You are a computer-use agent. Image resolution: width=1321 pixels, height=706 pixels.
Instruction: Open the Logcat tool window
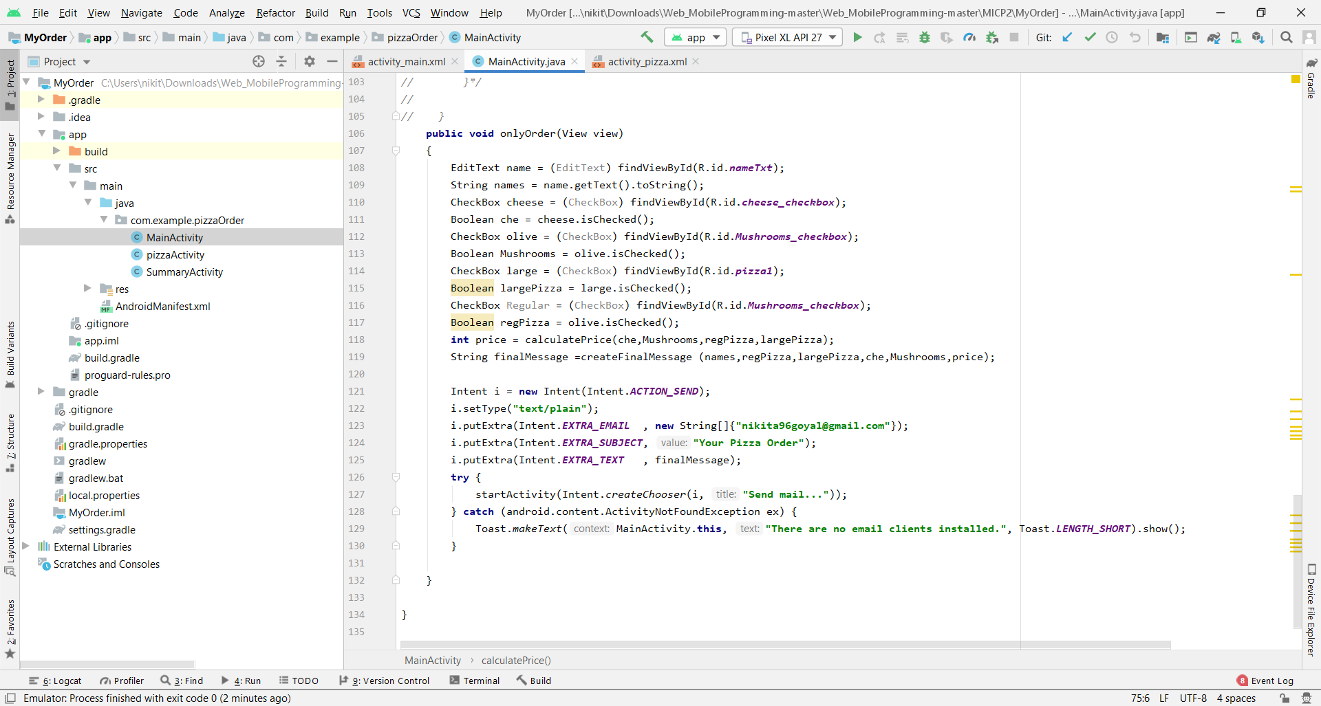[55, 681]
